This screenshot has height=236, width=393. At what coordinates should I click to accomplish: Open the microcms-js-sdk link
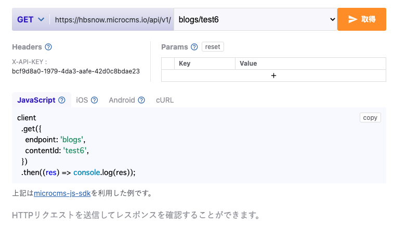pos(62,193)
